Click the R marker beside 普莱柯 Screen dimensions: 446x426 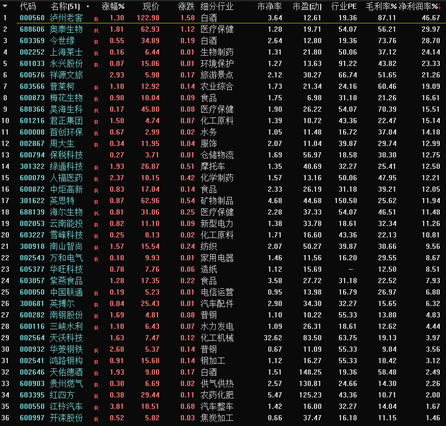[96, 88]
